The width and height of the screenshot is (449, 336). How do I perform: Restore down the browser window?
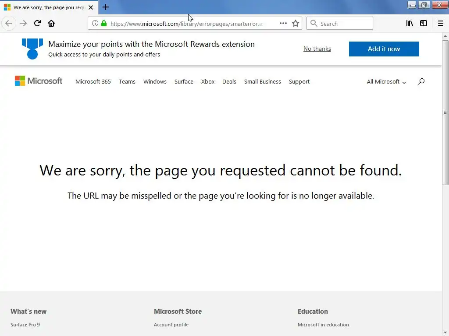424,5
